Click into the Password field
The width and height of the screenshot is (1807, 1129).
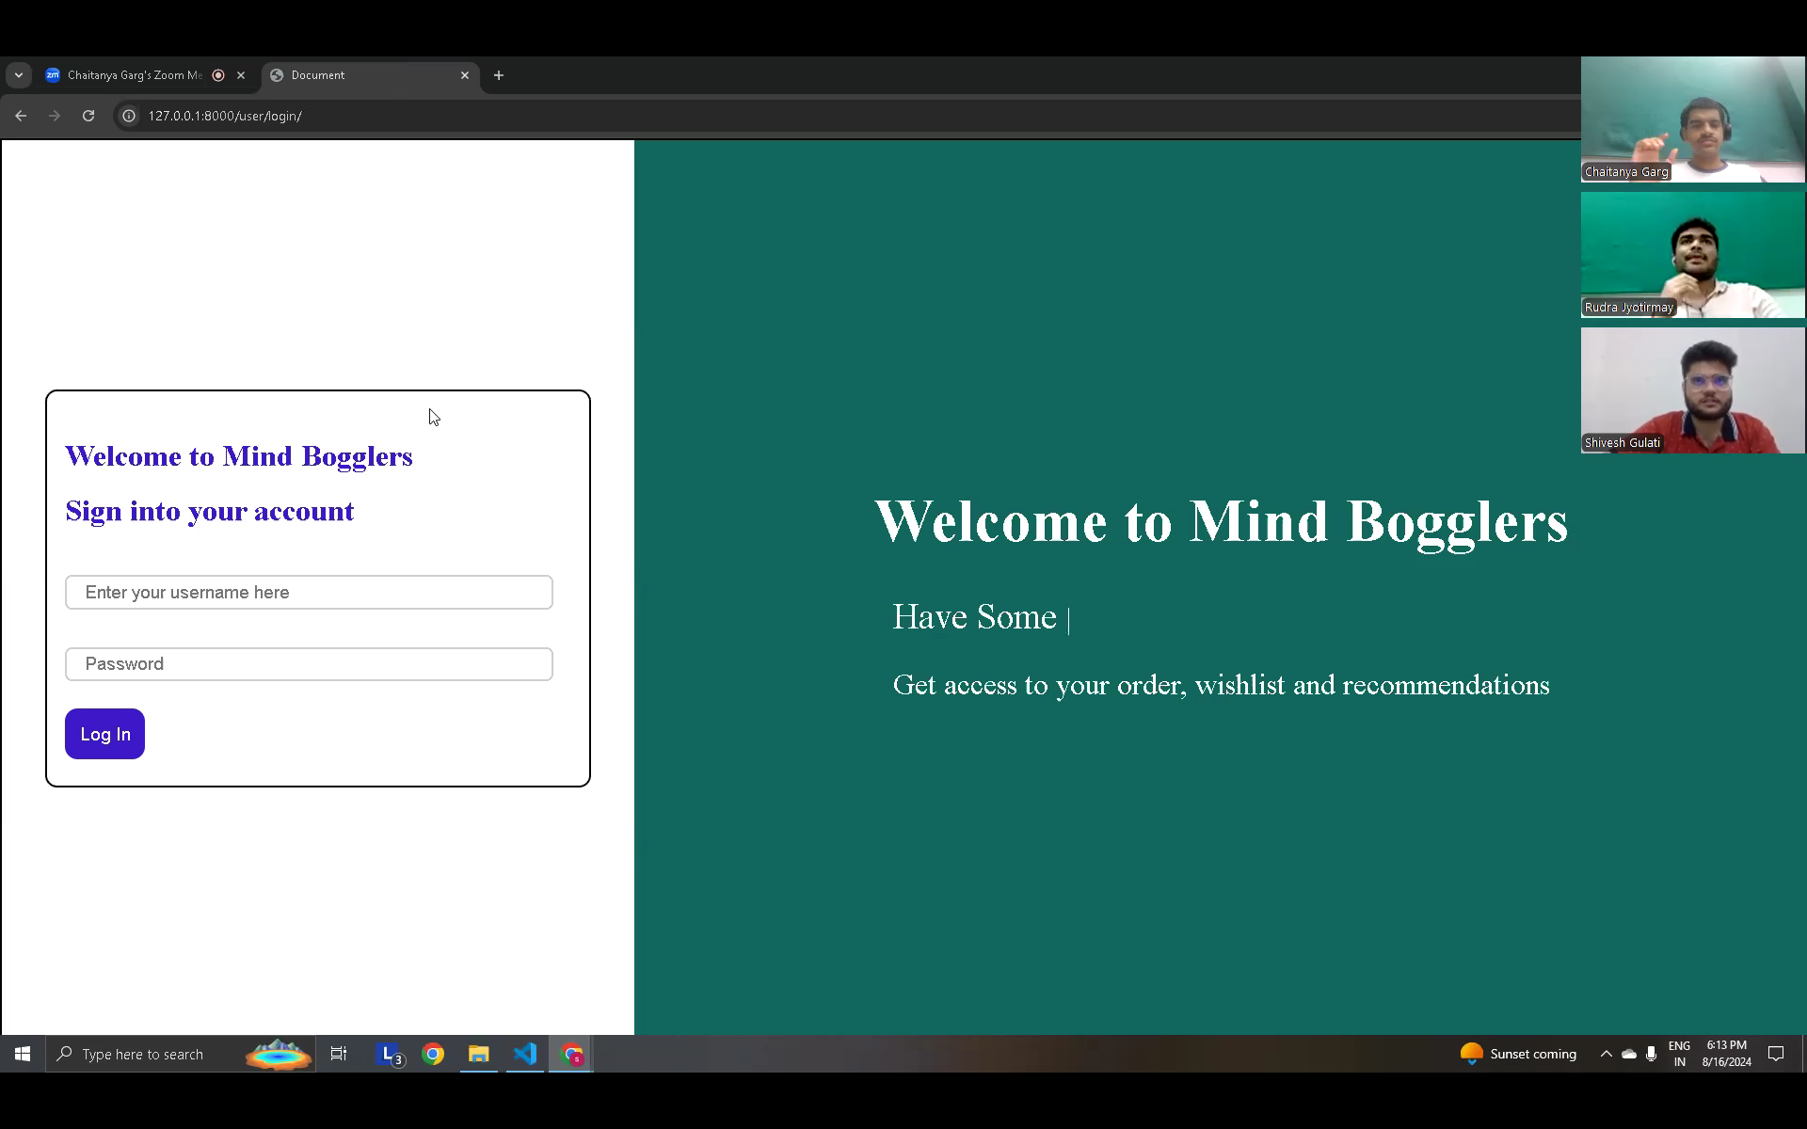coord(309,664)
